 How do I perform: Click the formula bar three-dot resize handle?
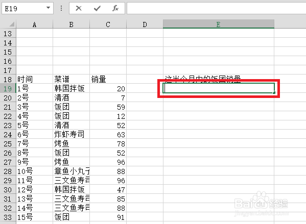61,8
